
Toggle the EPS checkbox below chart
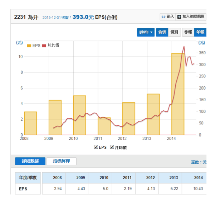[96, 147]
